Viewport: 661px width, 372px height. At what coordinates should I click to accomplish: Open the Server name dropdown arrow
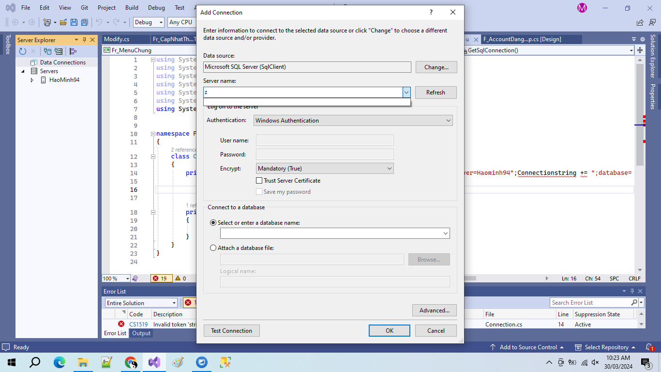tap(406, 93)
